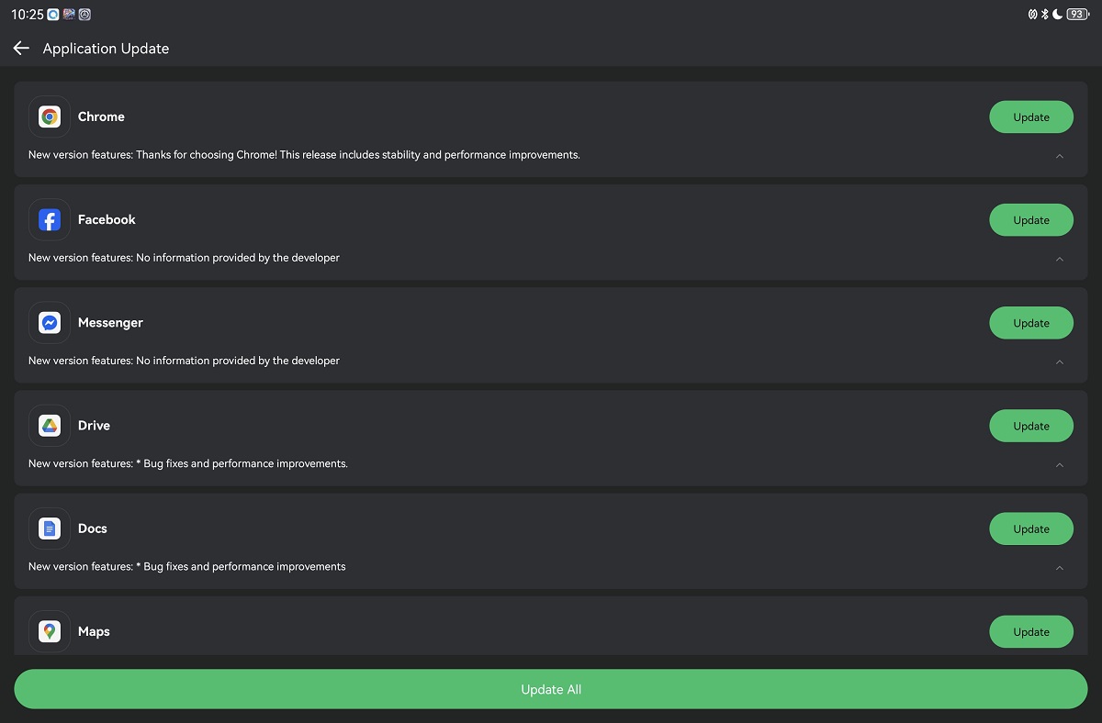
Task: Tap Facebook's 'No information provided' note
Action: [184, 258]
